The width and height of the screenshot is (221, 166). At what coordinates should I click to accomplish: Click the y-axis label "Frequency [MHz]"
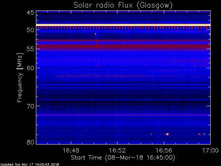click(x=20, y=77)
